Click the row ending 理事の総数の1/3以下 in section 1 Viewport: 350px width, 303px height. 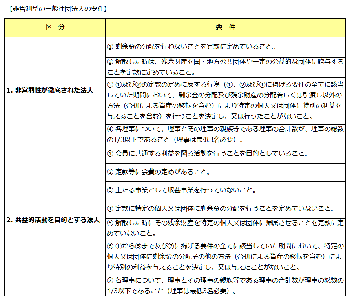point(226,135)
